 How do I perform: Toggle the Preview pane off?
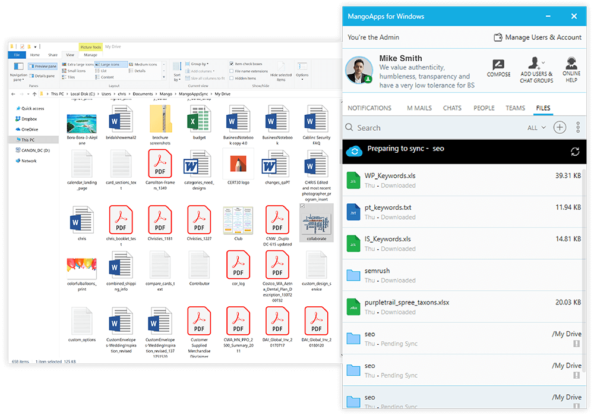pyautogui.click(x=42, y=67)
